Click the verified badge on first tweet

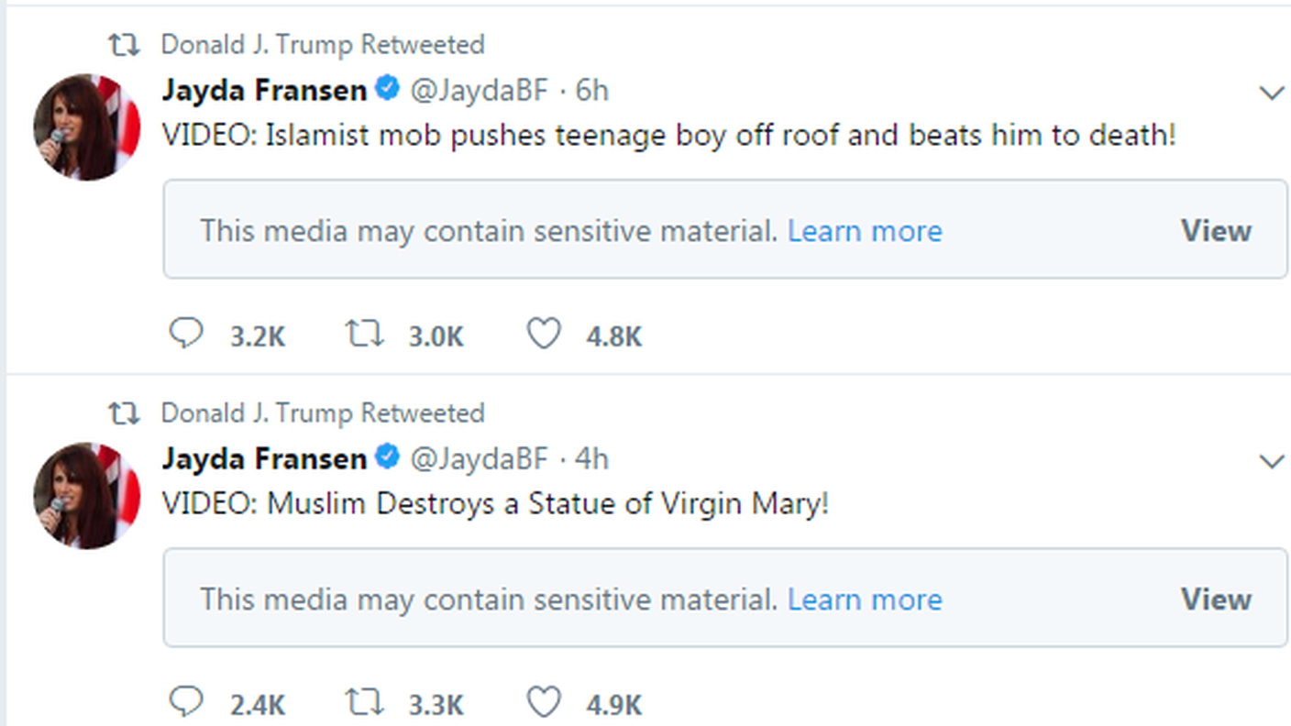pyautogui.click(x=388, y=89)
